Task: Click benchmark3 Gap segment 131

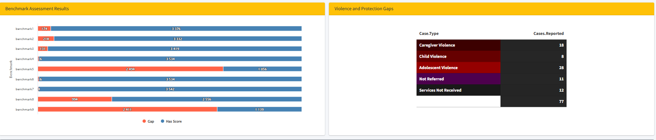Action: (43, 49)
